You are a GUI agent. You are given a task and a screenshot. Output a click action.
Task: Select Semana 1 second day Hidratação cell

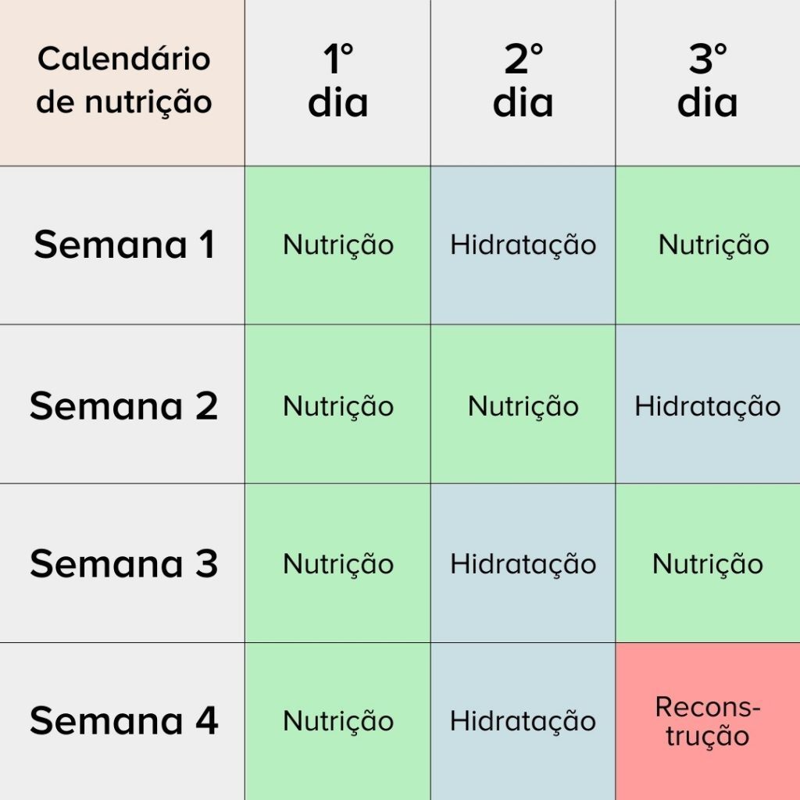click(x=523, y=245)
